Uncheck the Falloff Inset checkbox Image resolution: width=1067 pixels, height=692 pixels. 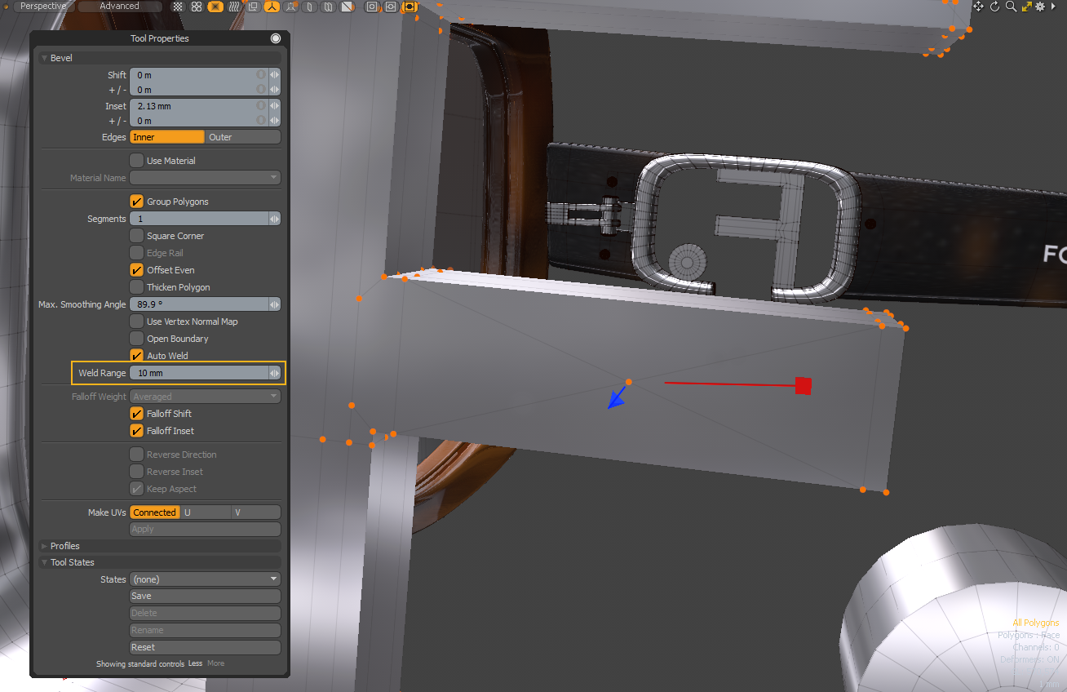(x=137, y=431)
